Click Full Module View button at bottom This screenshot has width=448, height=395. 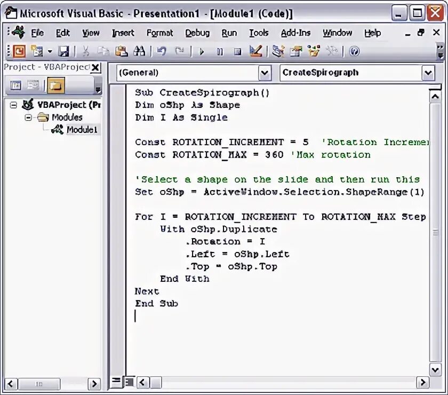coord(129,382)
